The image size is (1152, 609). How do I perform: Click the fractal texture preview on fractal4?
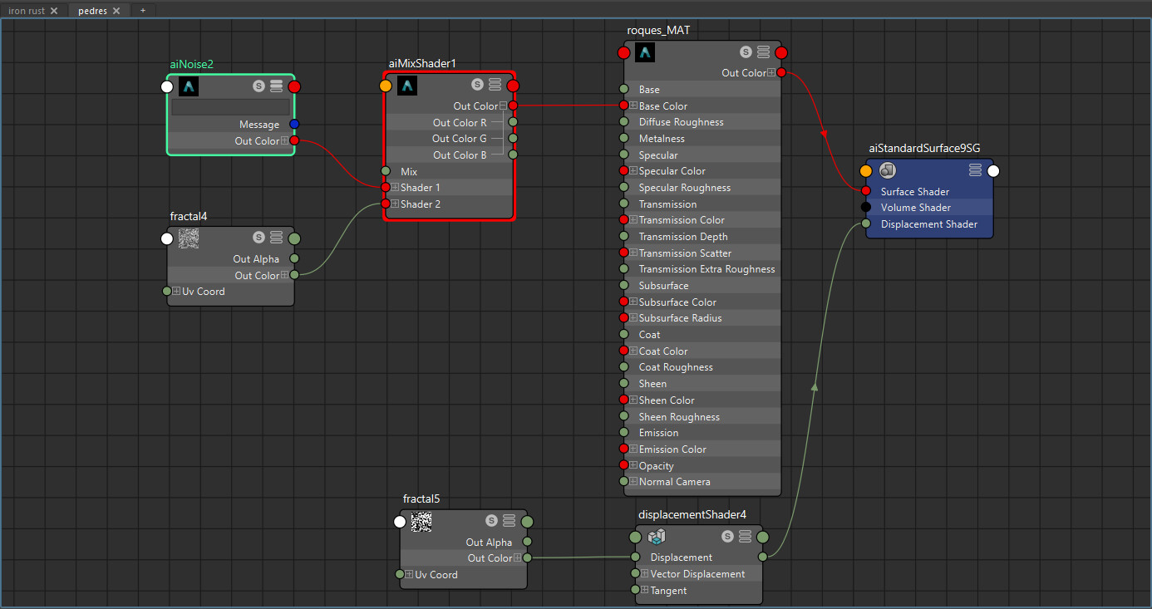tap(190, 238)
